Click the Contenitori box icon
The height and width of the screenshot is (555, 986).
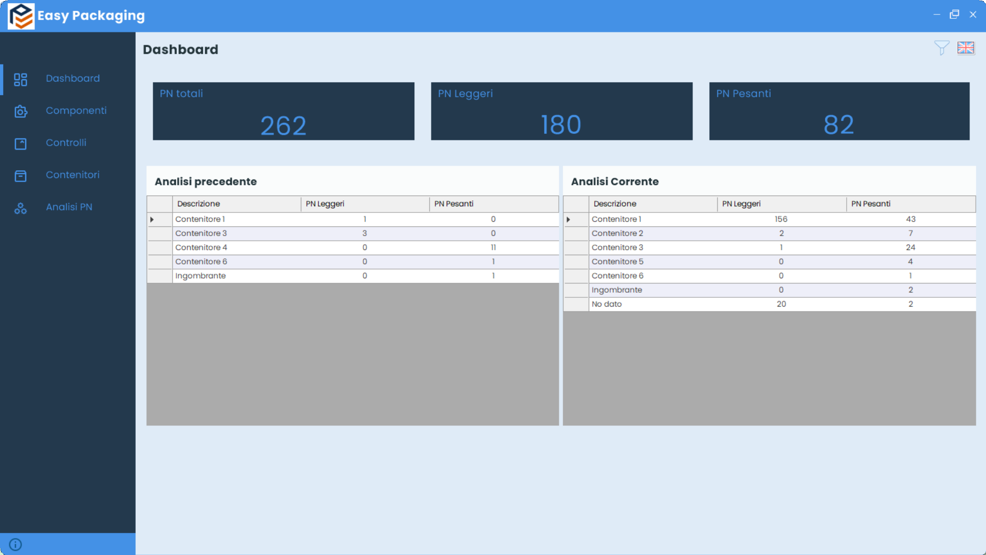point(21,176)
